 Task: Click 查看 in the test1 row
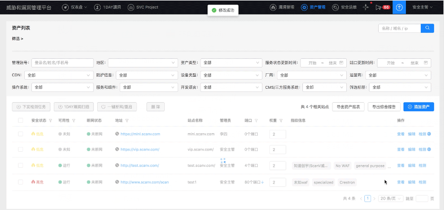[x=401, y=182]
